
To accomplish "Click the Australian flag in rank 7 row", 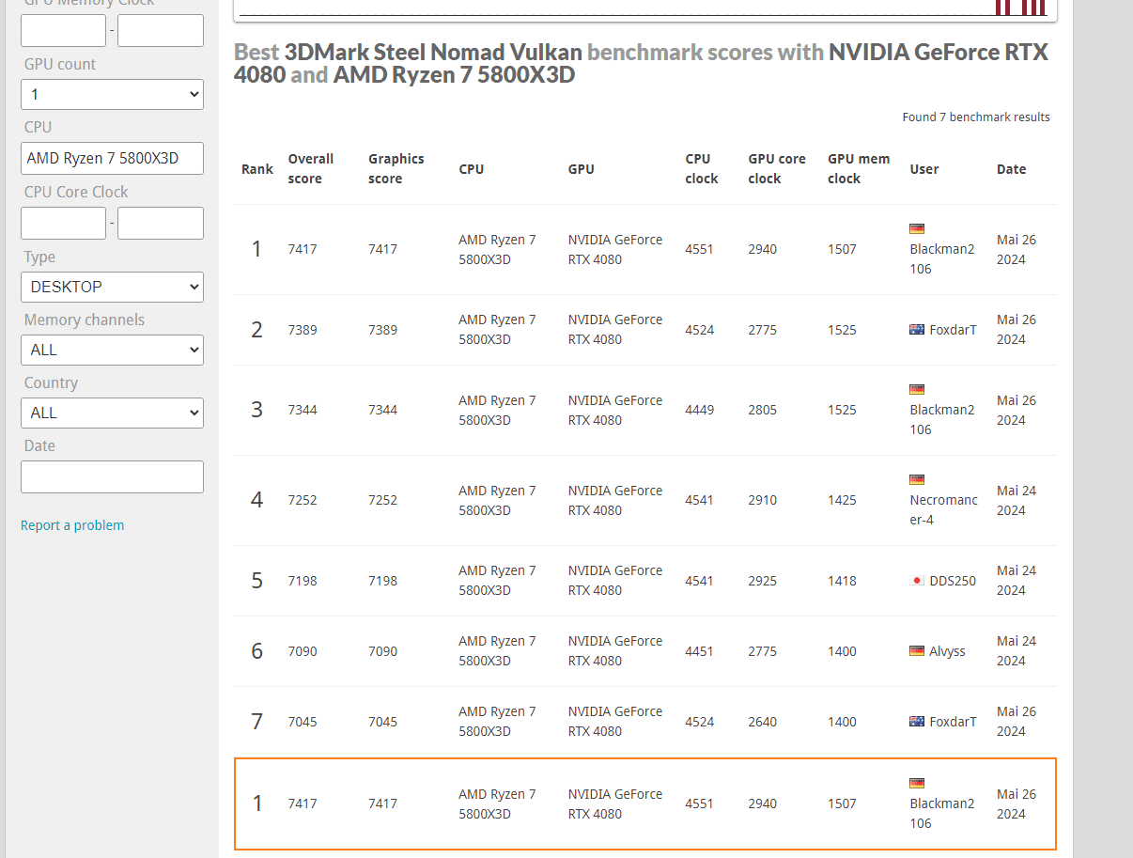I will [x=917, y=722].
